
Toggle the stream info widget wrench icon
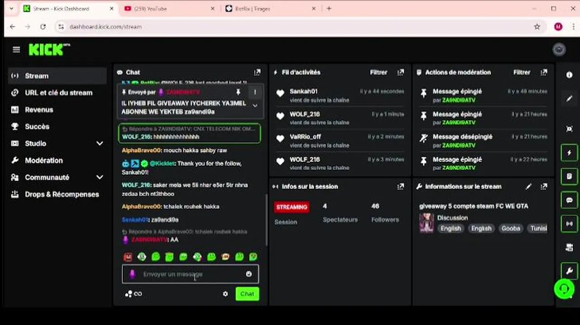(x=569, y=271)
